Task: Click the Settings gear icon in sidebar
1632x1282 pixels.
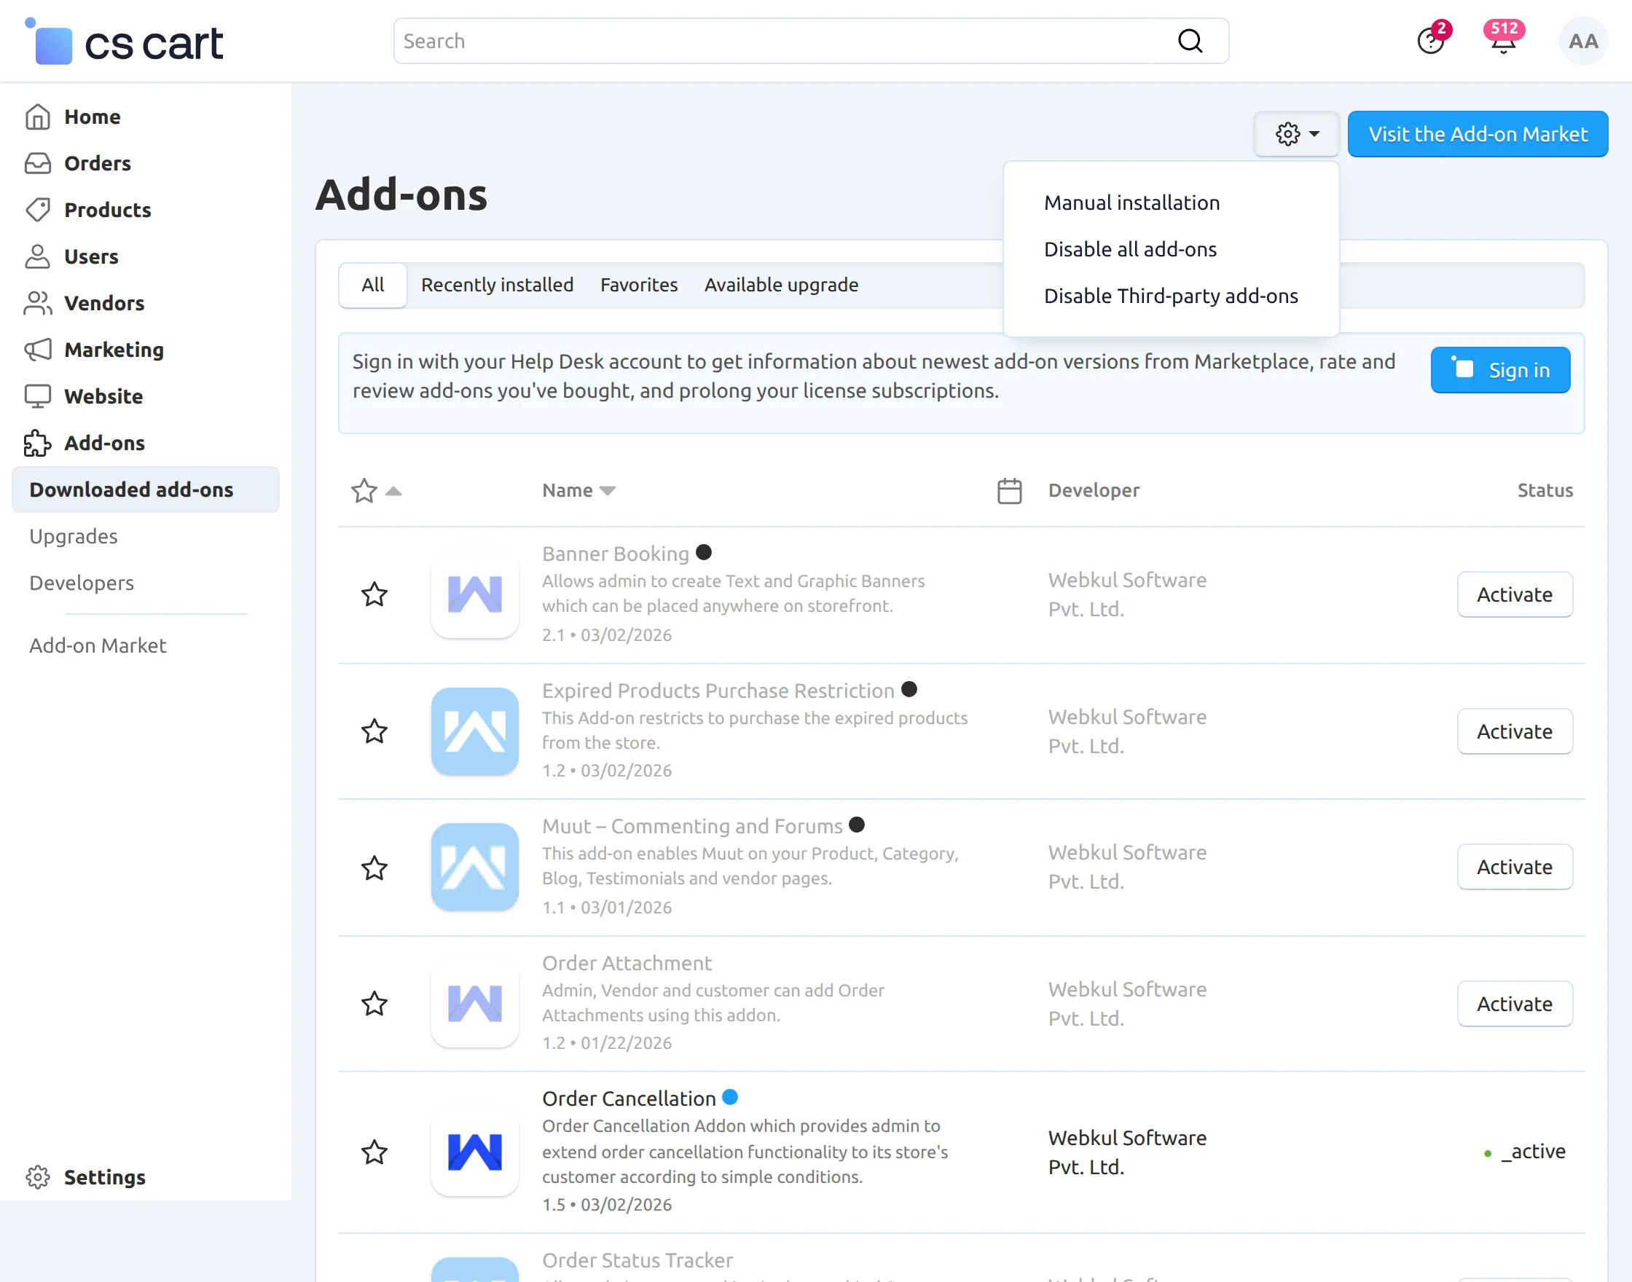Action: tap(38, 1177)
